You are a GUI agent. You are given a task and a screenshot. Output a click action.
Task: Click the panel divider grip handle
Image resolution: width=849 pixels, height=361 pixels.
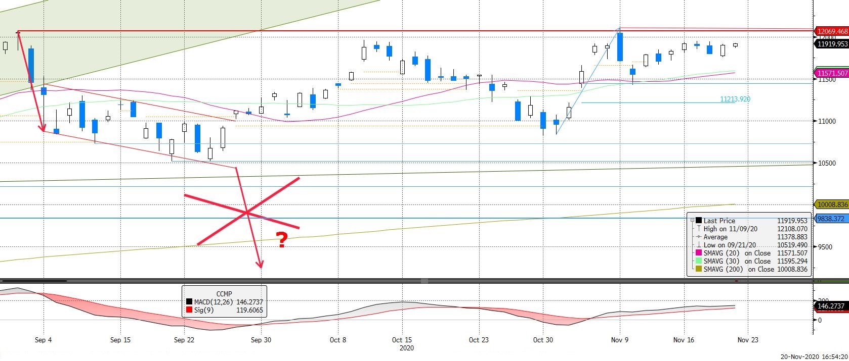[424, 281]
